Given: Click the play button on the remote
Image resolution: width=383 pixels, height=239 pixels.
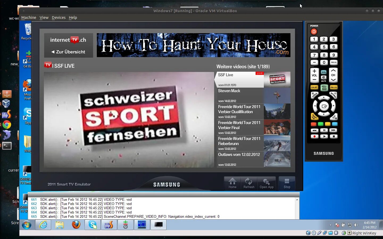Looking at the screenshot, I should (324, 136).
